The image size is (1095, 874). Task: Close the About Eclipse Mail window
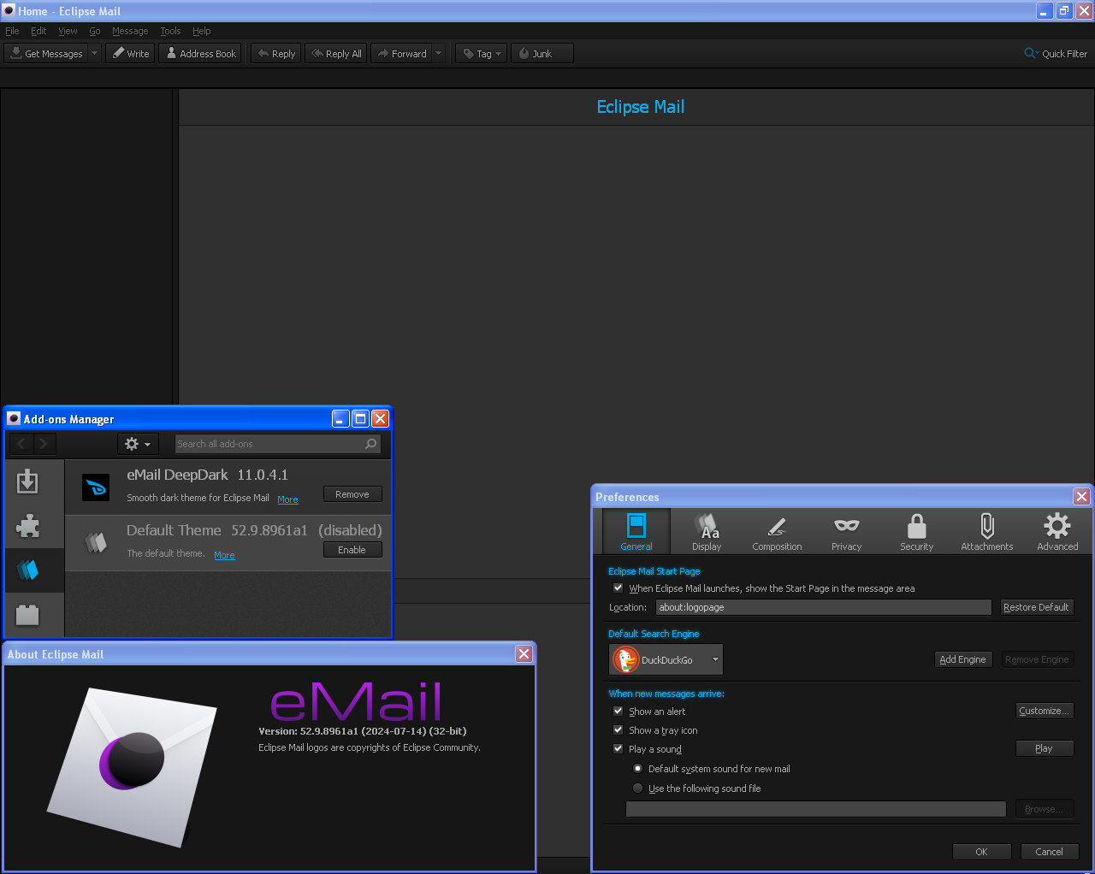coord(524,653)
